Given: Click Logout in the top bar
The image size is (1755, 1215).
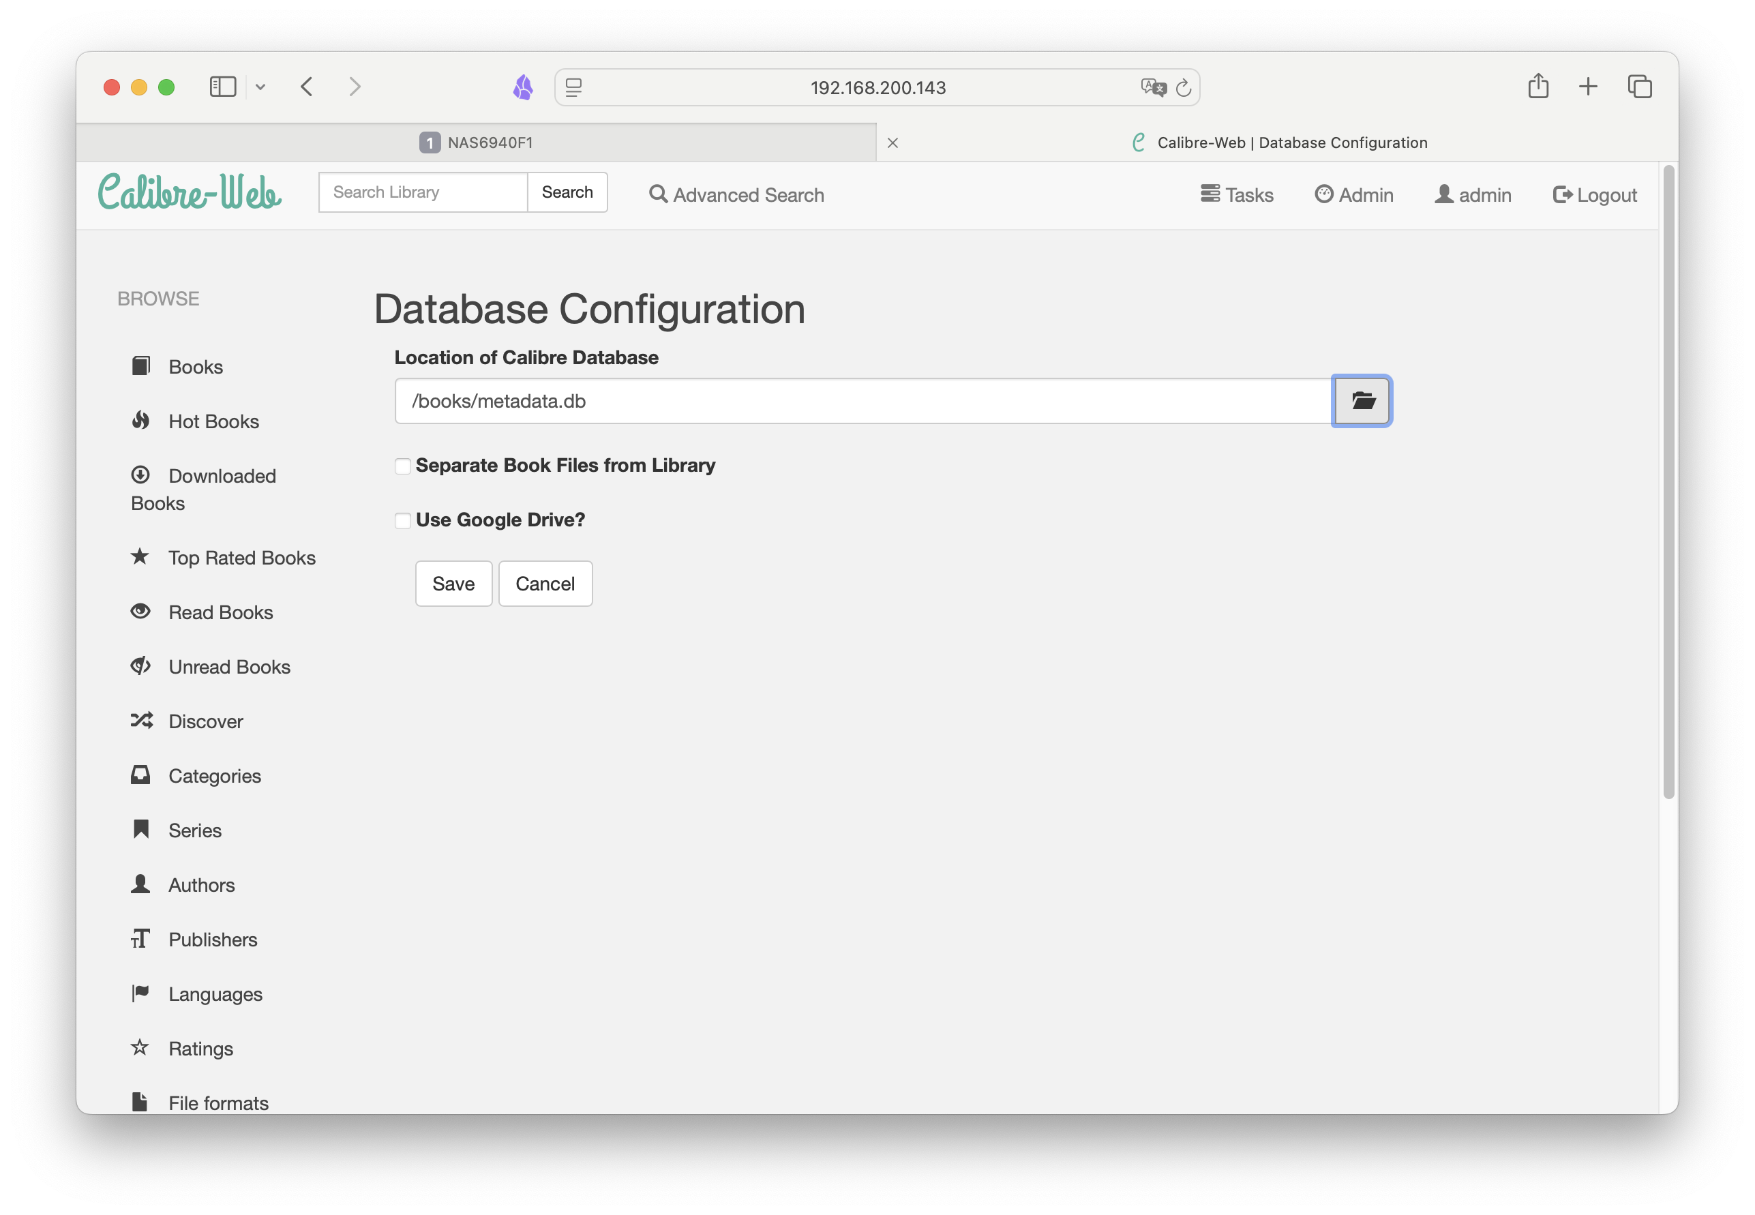Looking at the screenshot, I should [1594, 195].
